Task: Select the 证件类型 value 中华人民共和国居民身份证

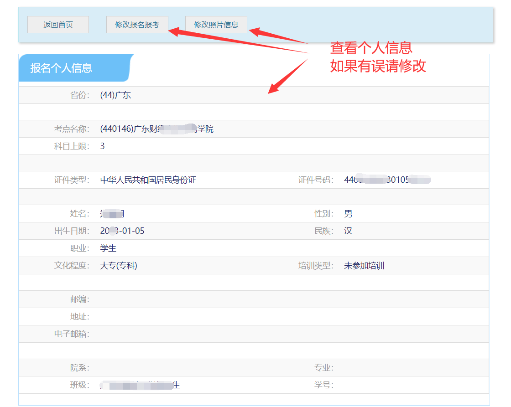Action: coord(148,180)
